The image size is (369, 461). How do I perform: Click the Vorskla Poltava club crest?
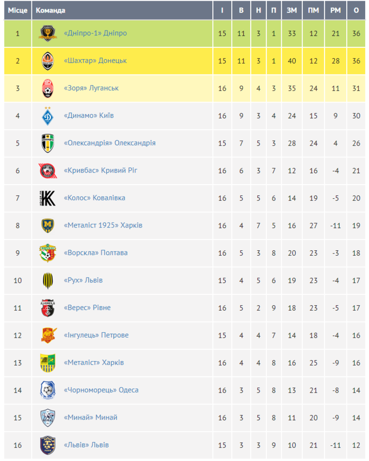(48, 253)
